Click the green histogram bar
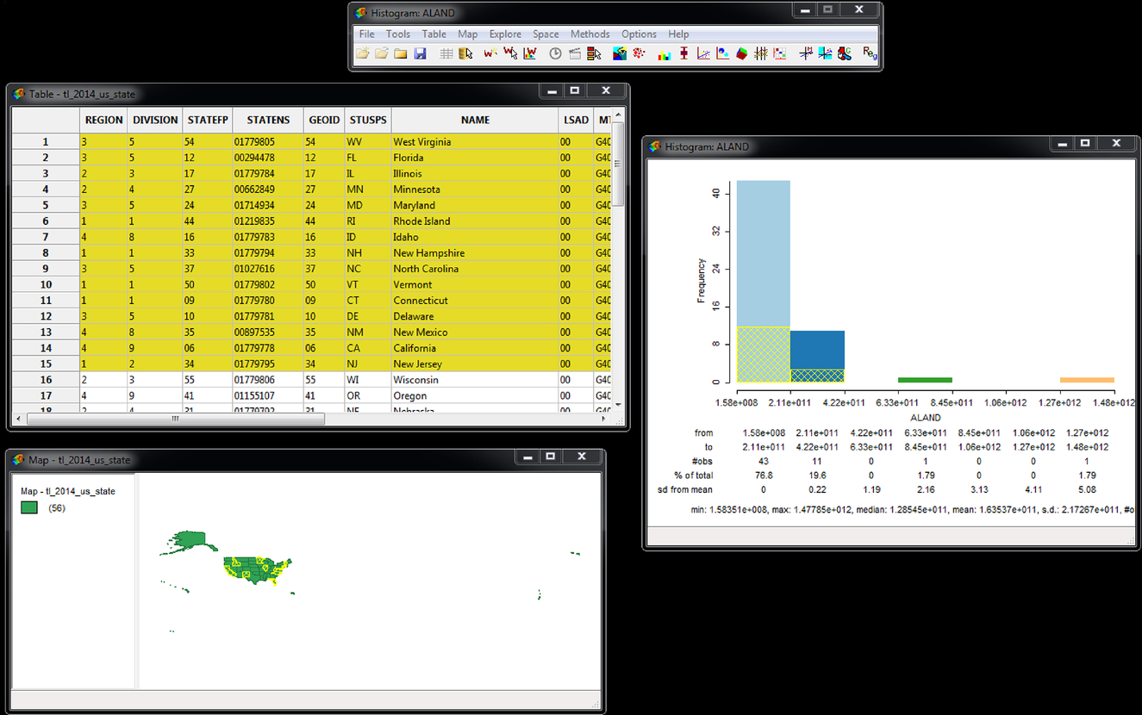The height and width of the screenshot is (715, 1142). [x=925, y=380]
